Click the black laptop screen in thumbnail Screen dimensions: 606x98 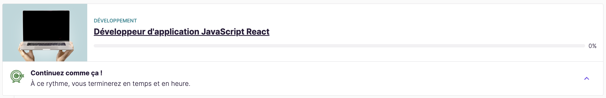(46, 26)
